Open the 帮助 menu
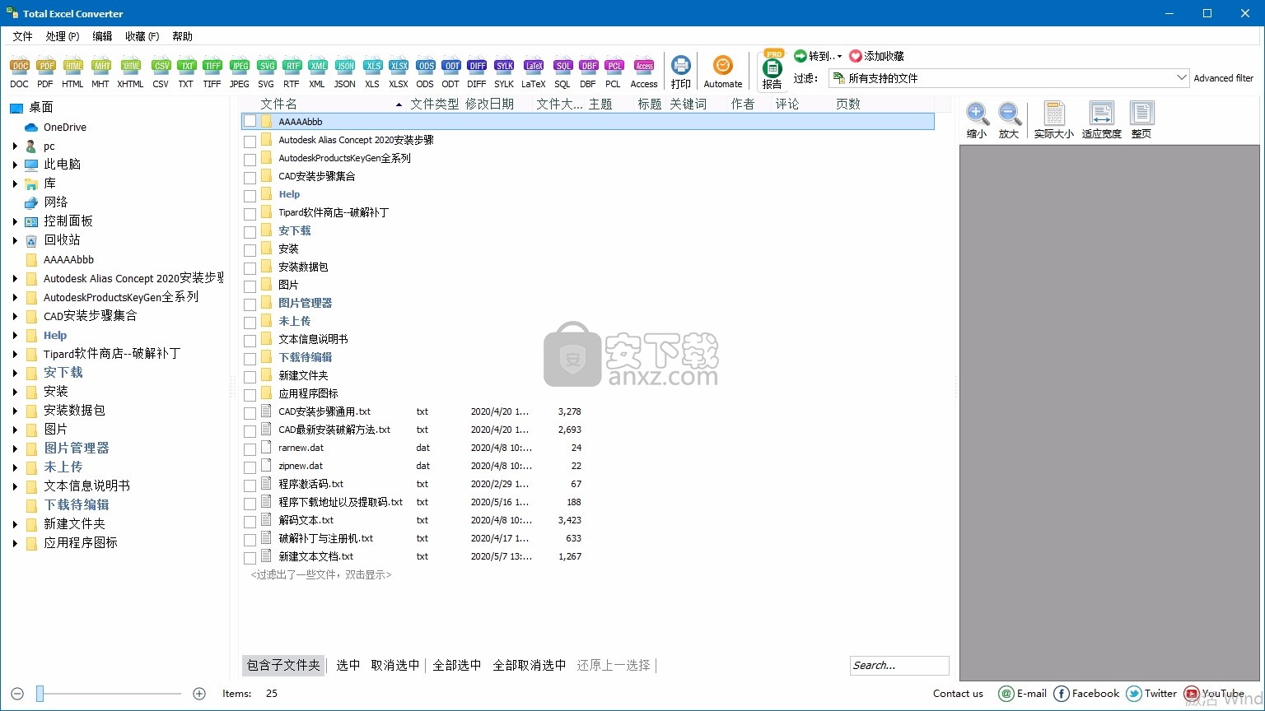The image size is (1265, 711). (x=182, y=36)
